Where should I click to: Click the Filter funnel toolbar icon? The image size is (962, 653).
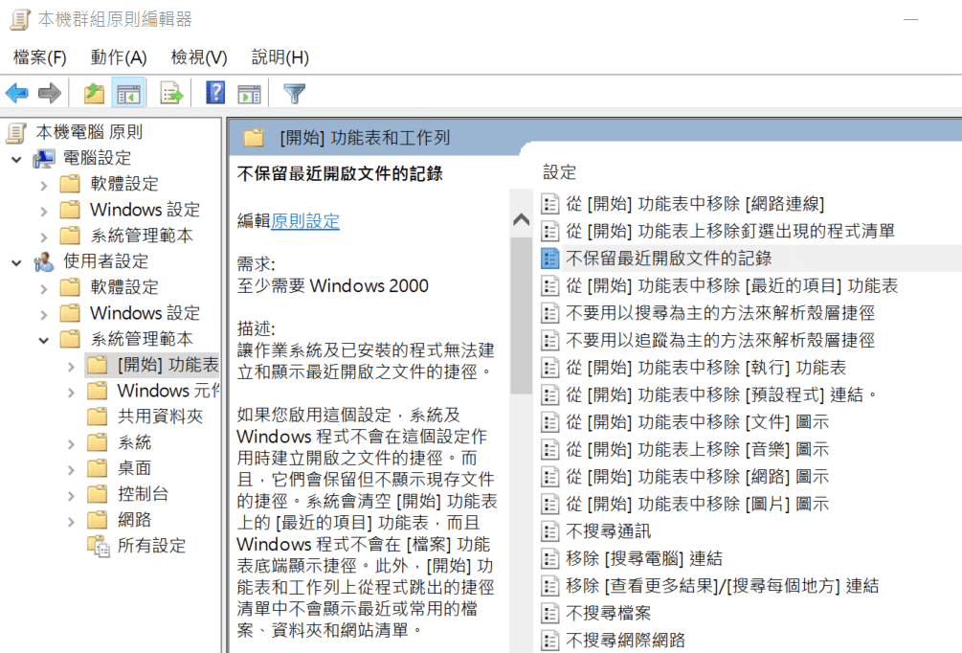[295, 93]
